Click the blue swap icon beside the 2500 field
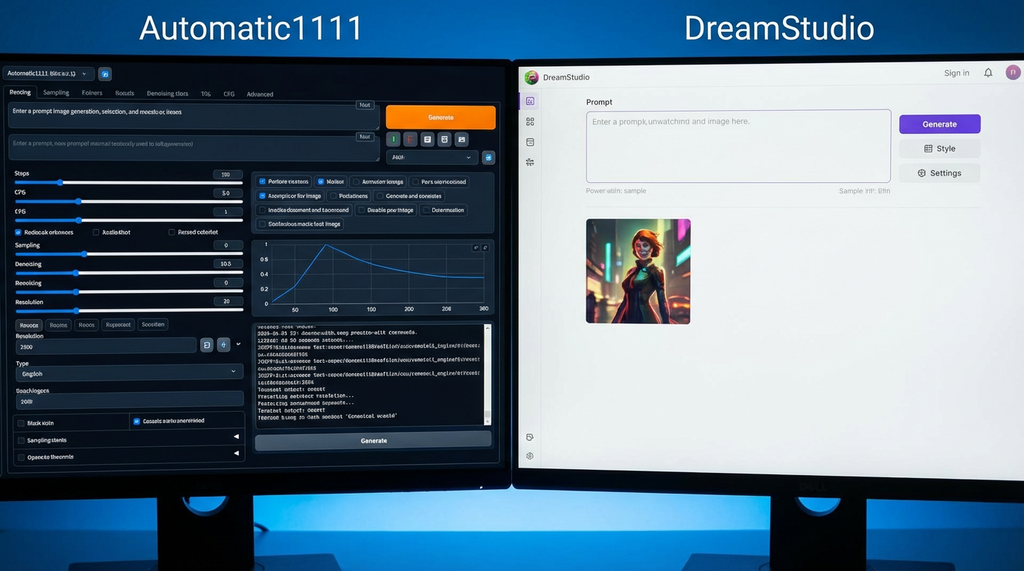The height and width of the screenshot is (571, 1024). click(223, 345)
